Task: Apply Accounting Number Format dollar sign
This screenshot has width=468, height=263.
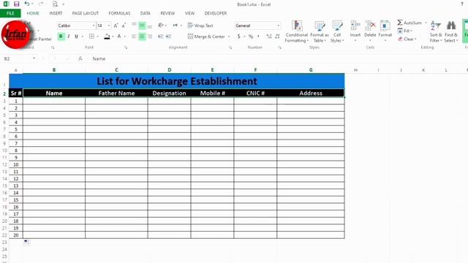Action: pyautogui.click(x=239, y=37)
